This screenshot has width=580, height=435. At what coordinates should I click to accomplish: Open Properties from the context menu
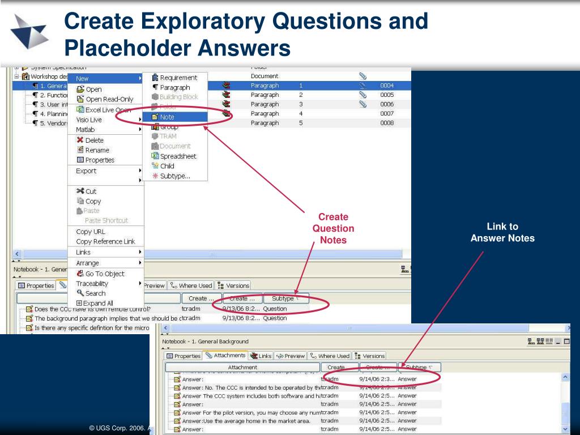pyautogui.click(x=106, y=160)
